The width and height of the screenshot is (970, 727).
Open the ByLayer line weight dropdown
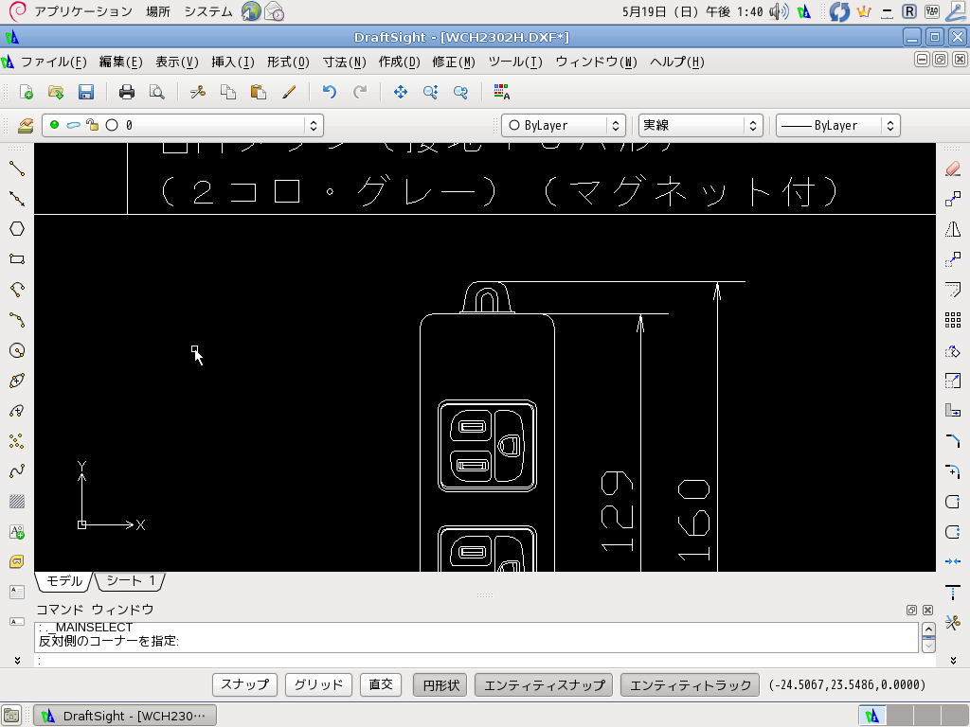[889, 126]
